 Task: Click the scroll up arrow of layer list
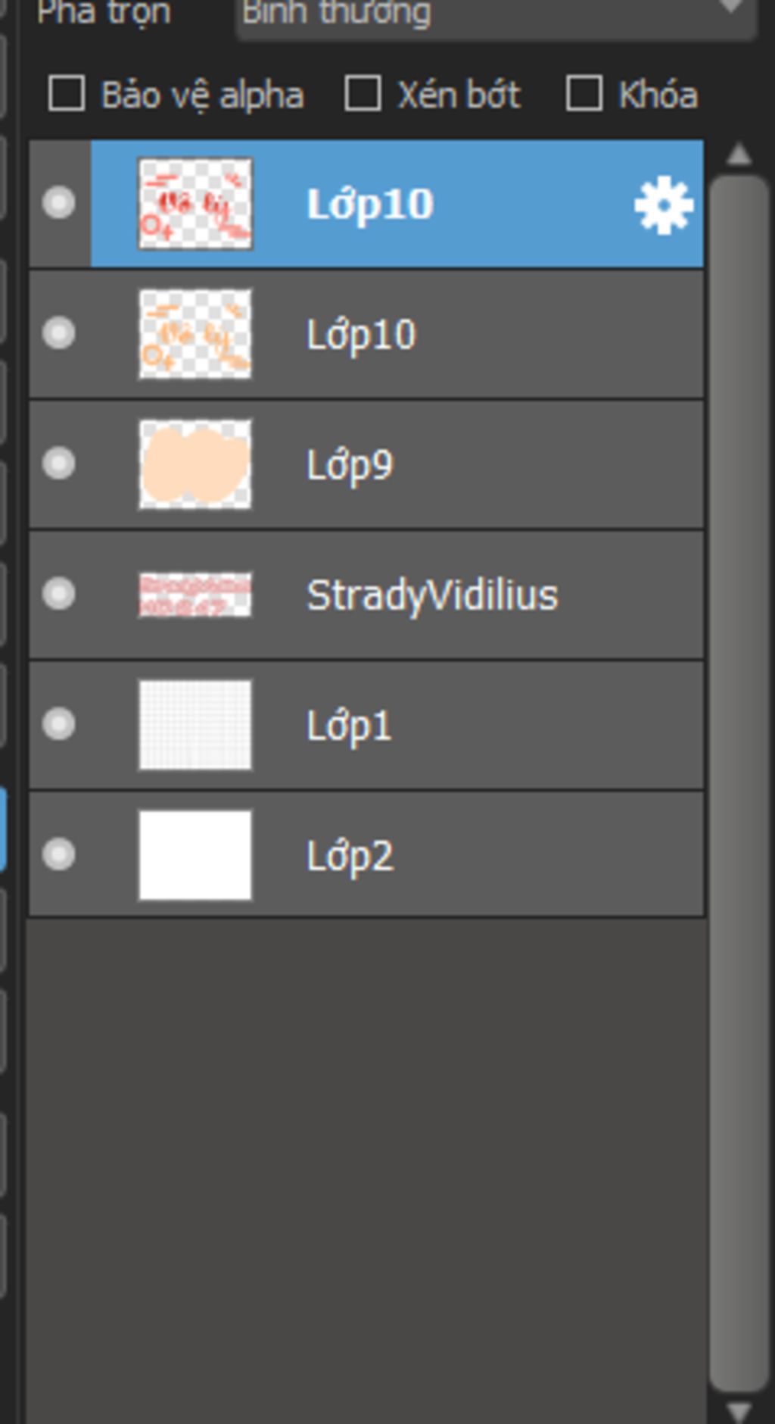738,155
